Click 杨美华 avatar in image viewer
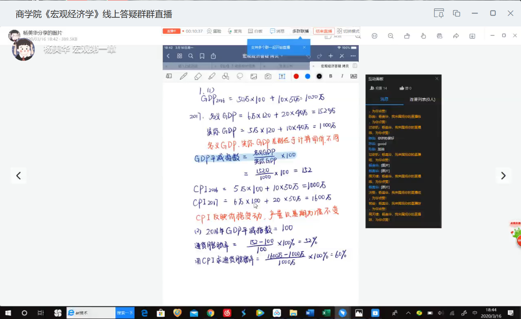This screenshot has height=319, width=521. (x=14, y=35)
